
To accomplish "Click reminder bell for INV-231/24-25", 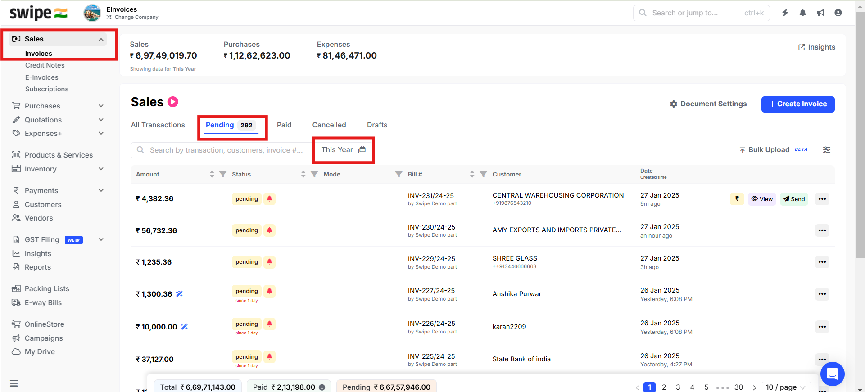I will 269,198.
